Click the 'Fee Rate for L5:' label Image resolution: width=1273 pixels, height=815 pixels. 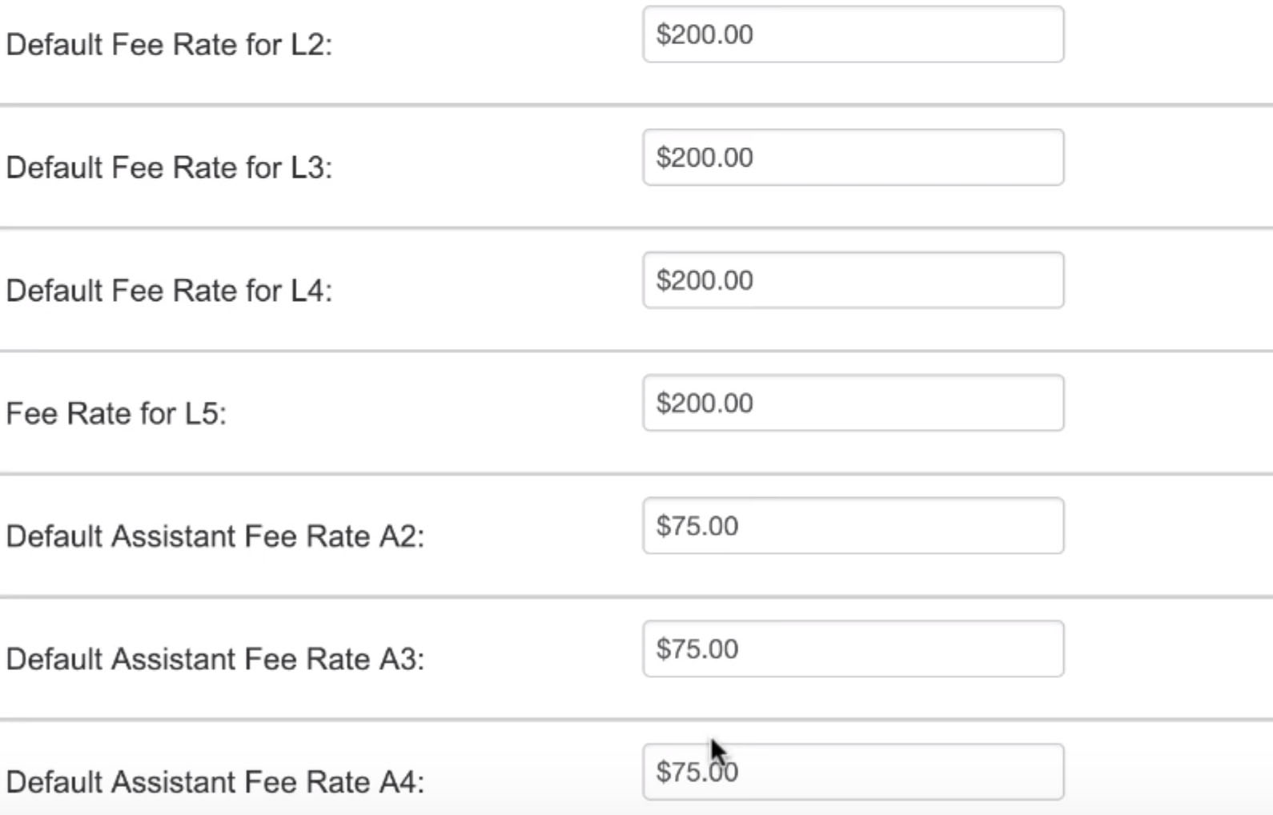(x=116, y=414)
